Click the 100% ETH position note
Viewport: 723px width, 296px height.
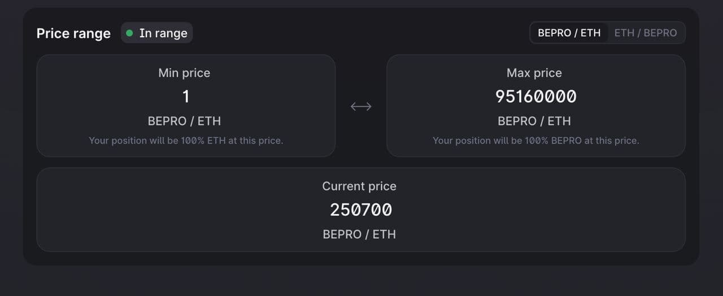tap(186, 141)
